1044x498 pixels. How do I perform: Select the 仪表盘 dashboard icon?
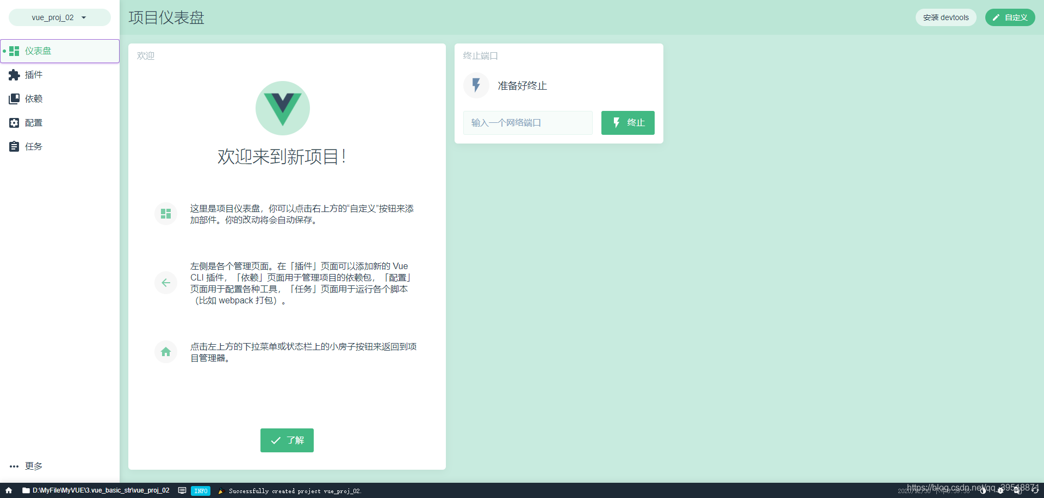pyautogui.click(x=14, y=51)
